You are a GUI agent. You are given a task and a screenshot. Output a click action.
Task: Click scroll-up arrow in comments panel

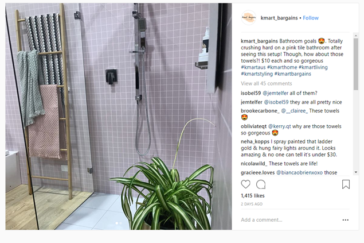coord(355,36)
